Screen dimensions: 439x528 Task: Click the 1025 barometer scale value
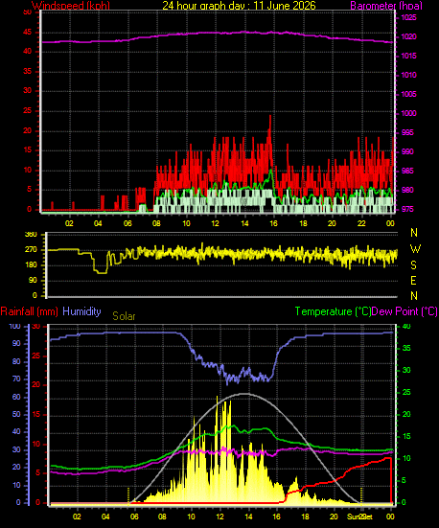[x=408, y=17]
